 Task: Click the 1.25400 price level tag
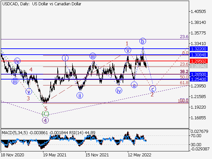(x=199, y=79)
